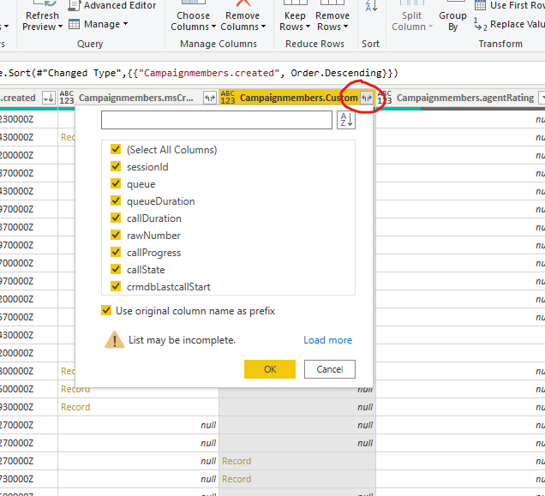Click the column search input field

click(216, 120)
